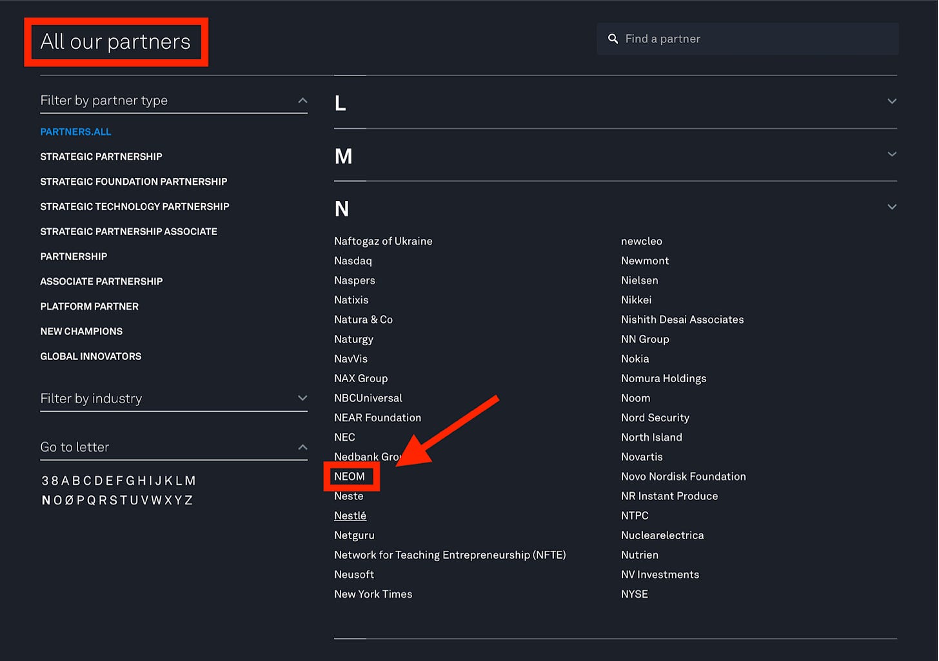The height and width of the screenshot is (661, 939).
Task: Open the NBCUniversal partner link
Action: click(x=368, y=398)
